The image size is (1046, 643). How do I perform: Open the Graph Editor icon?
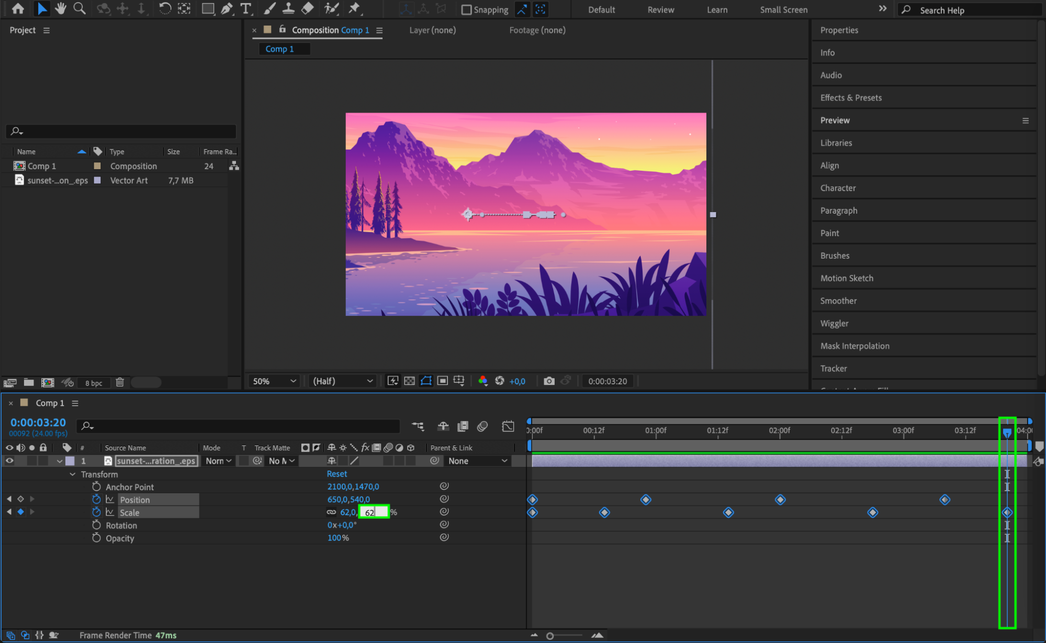coord(508,426)
